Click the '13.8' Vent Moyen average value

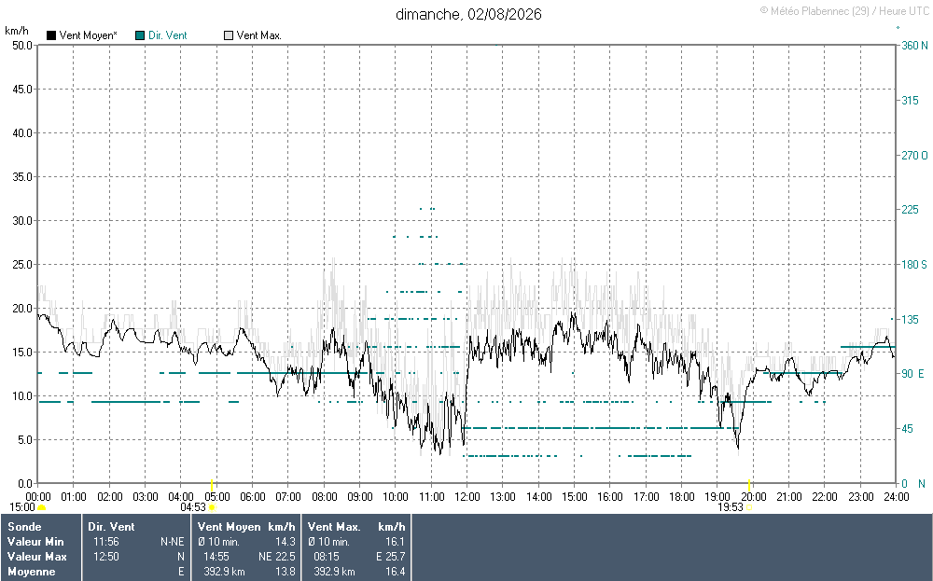click(285, 572)
